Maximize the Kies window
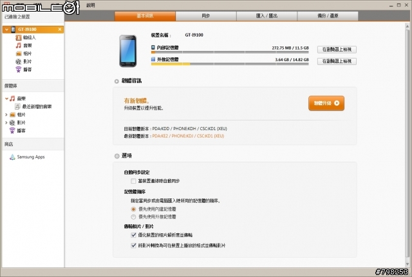Screen dimensions: 412x277 coord(399,5)
